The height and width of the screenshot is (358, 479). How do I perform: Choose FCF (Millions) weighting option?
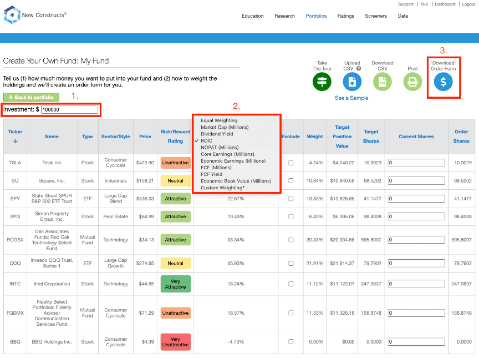[216, 168]
